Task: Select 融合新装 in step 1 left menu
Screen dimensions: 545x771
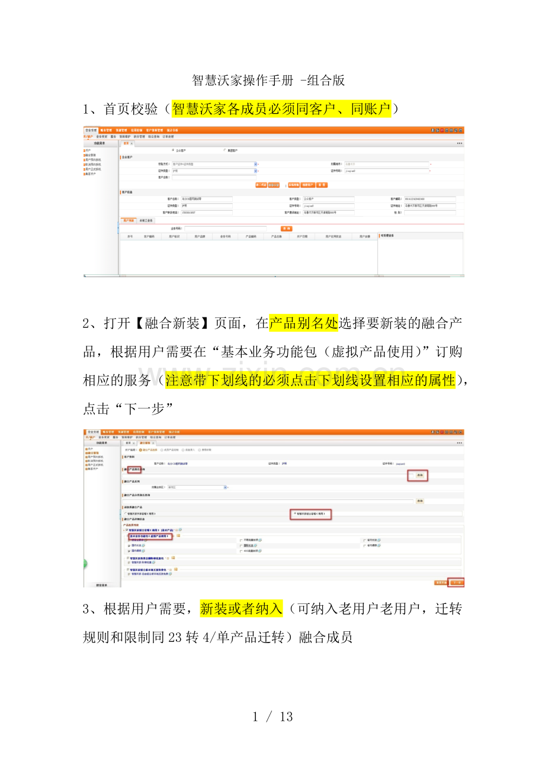Action: (91, 155)
